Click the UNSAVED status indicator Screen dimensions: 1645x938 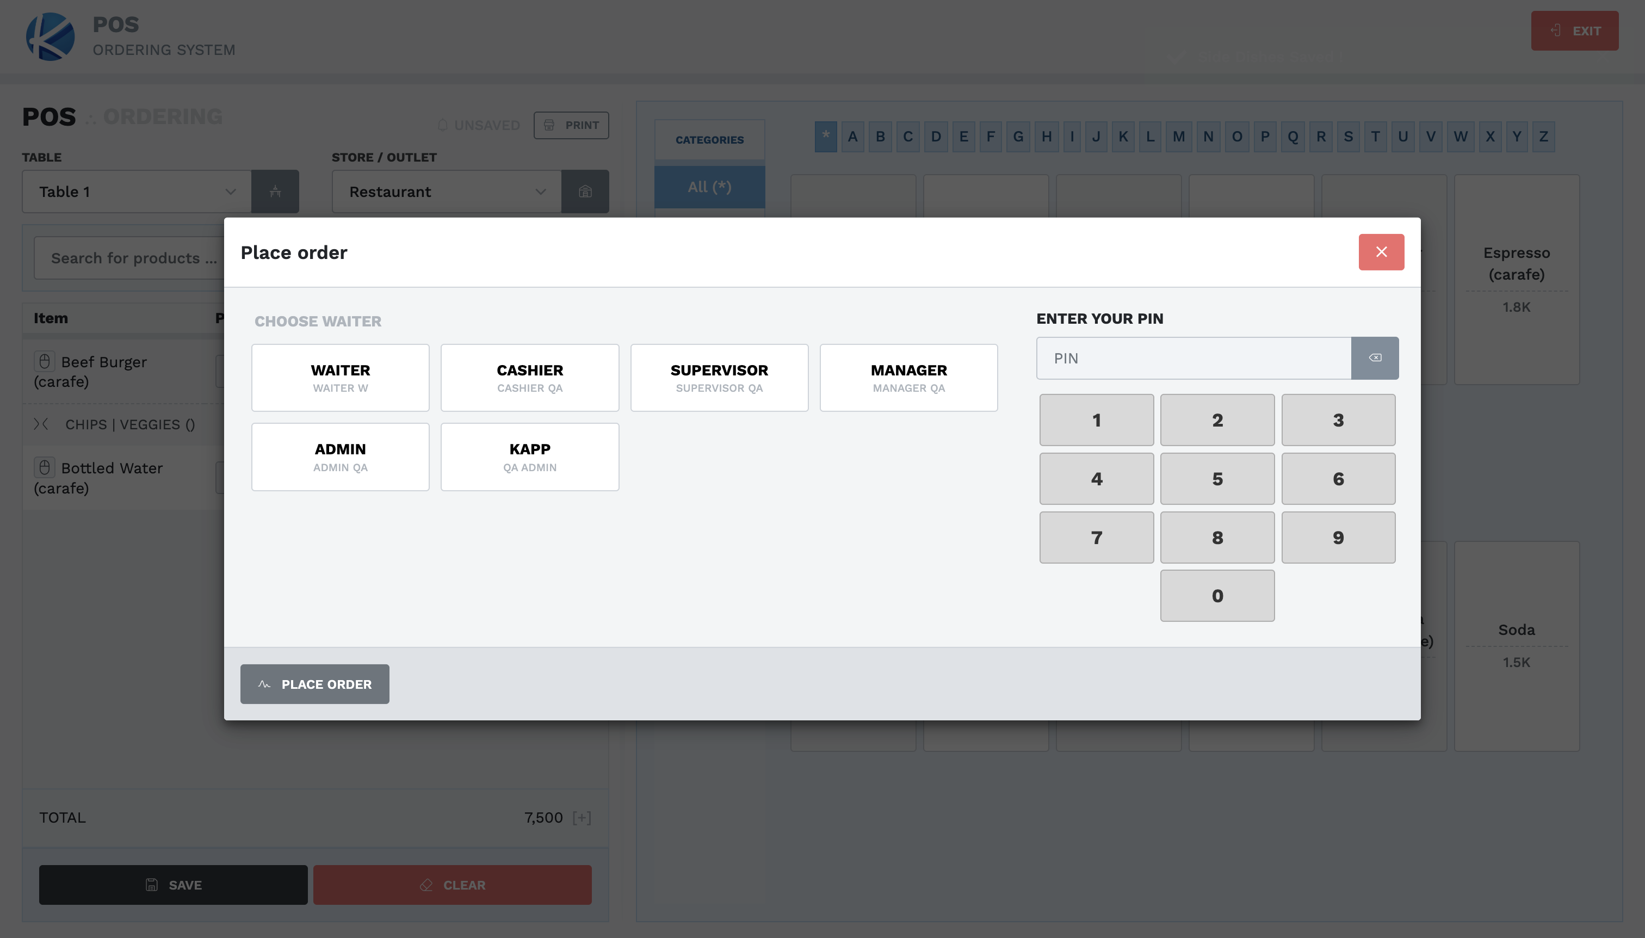coord(479,125)
